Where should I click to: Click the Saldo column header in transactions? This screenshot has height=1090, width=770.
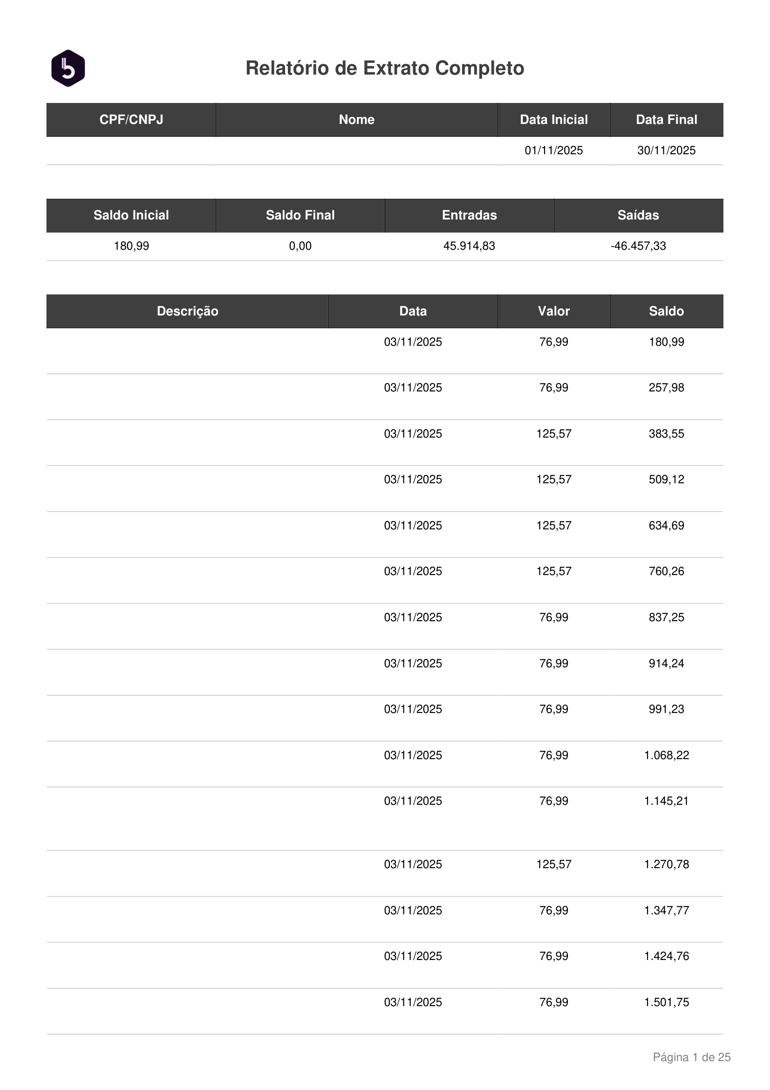667,311
